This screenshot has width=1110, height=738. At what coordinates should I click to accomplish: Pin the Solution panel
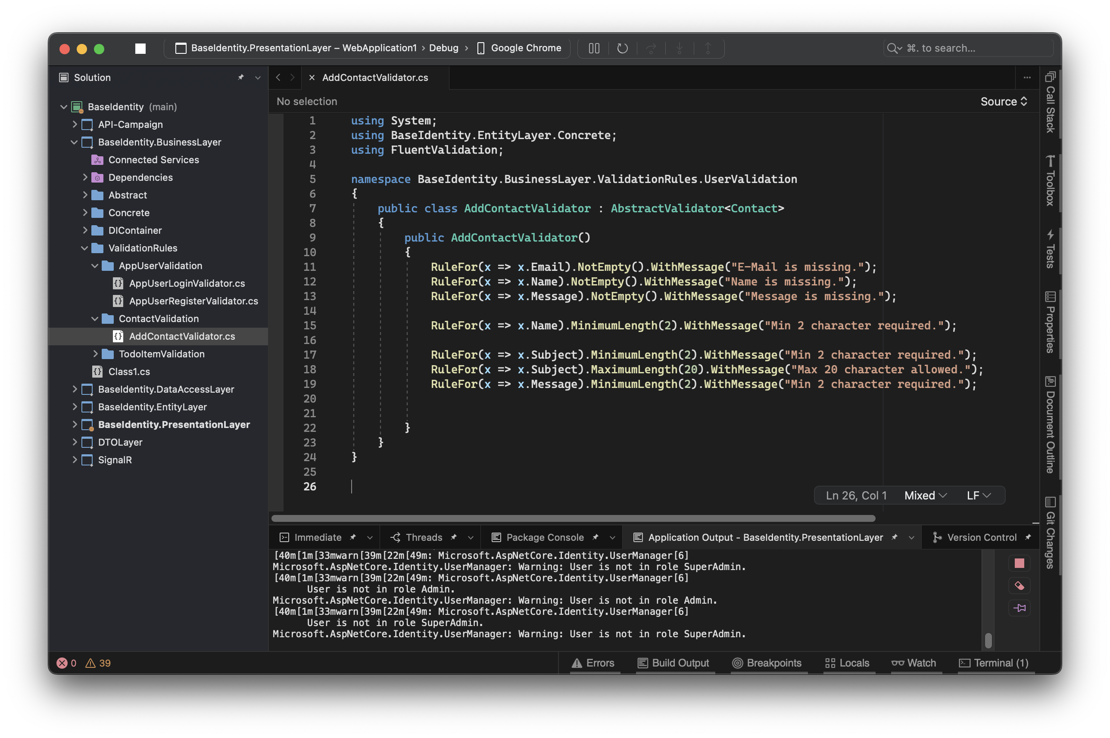[240, 77]
